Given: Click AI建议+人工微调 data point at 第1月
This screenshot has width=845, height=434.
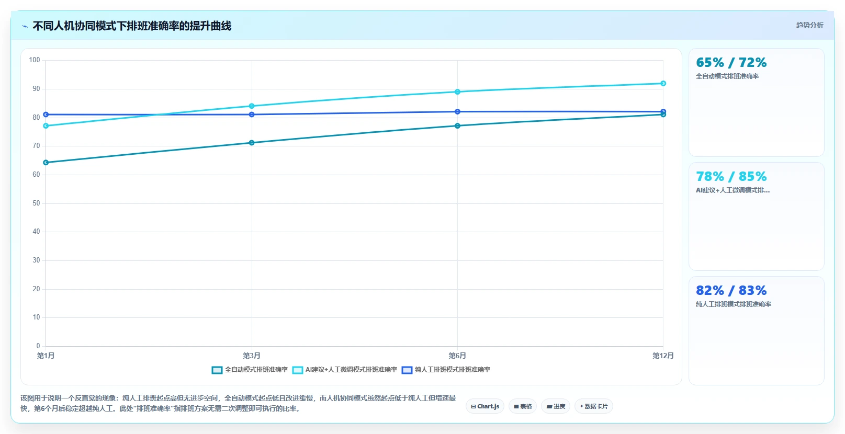Looking at the screenshot, I should 46,126.
